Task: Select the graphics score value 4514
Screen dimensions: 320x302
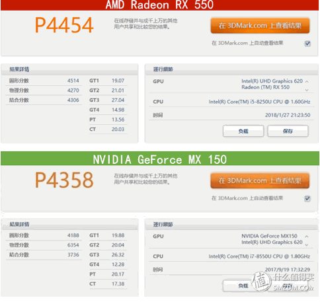Action: point(73,81)
